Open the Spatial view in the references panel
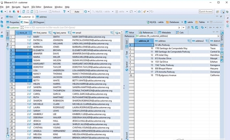 [127, 66]
